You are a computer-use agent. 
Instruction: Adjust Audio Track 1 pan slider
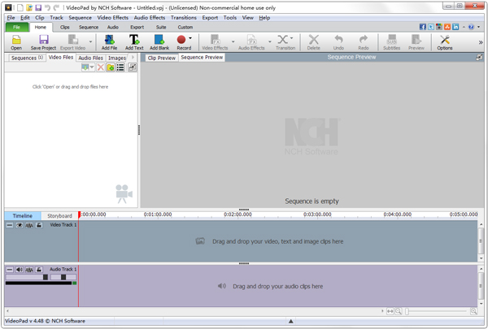63,277
